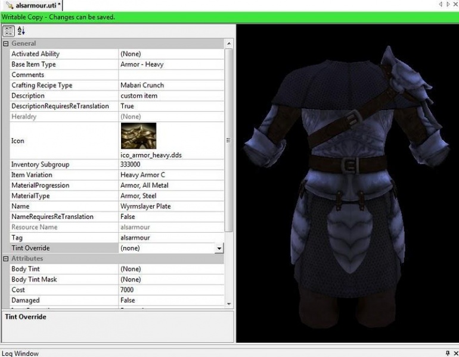Click the Name field Wyrmslayer Plate
Viewport: 459px width, 357px height.
170,206
